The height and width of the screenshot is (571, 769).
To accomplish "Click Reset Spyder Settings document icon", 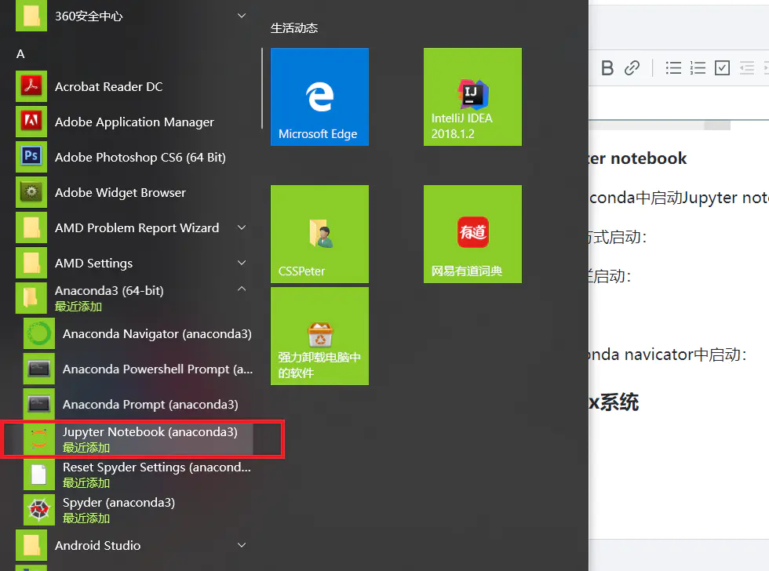I will pyautogui.click(x=39, y=475).
